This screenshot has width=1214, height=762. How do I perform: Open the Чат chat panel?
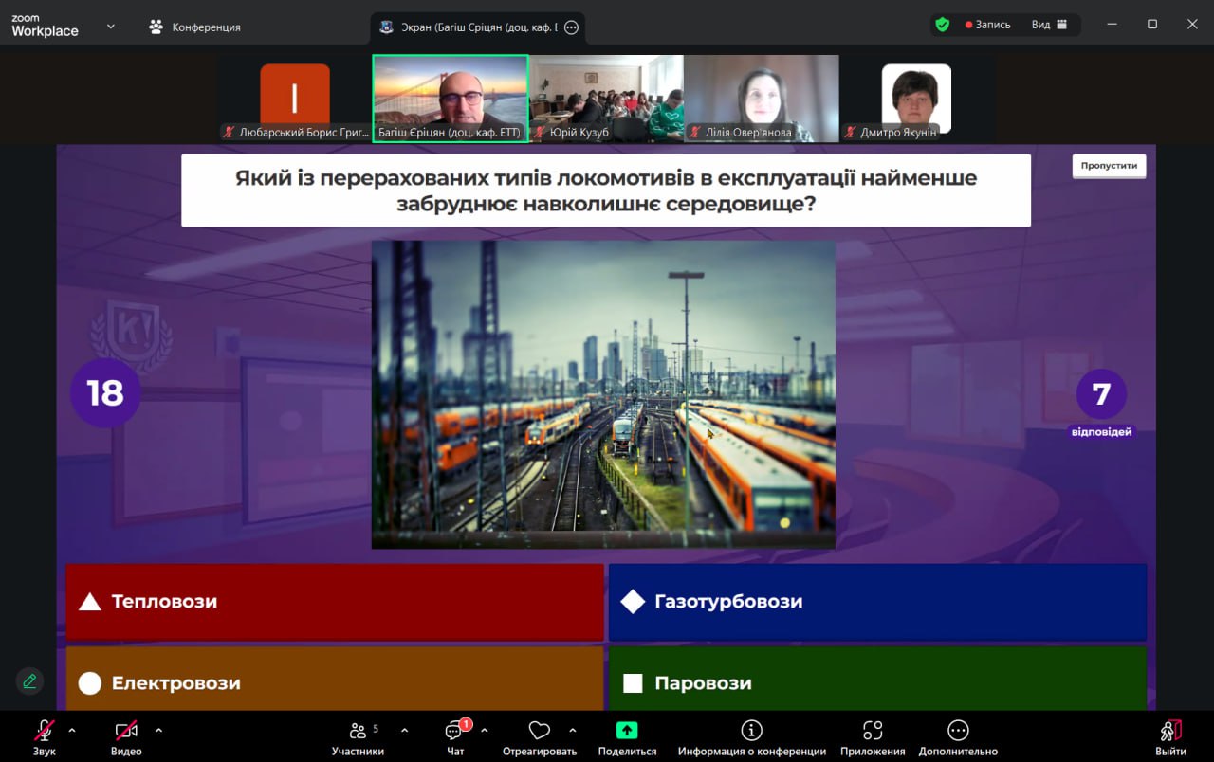(455, 731)
